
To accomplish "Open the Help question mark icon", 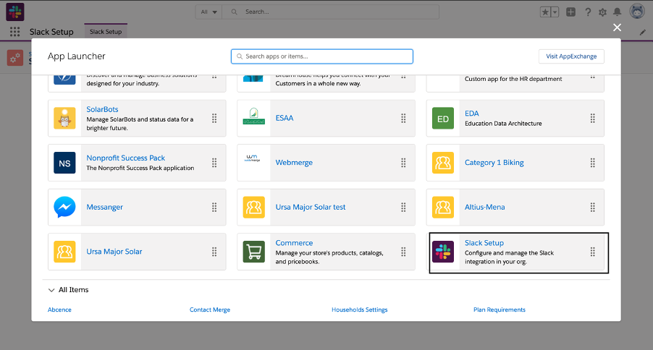I will [588, 12].
